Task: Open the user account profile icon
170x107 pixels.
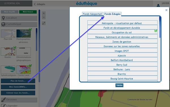Action: [158, 5]
